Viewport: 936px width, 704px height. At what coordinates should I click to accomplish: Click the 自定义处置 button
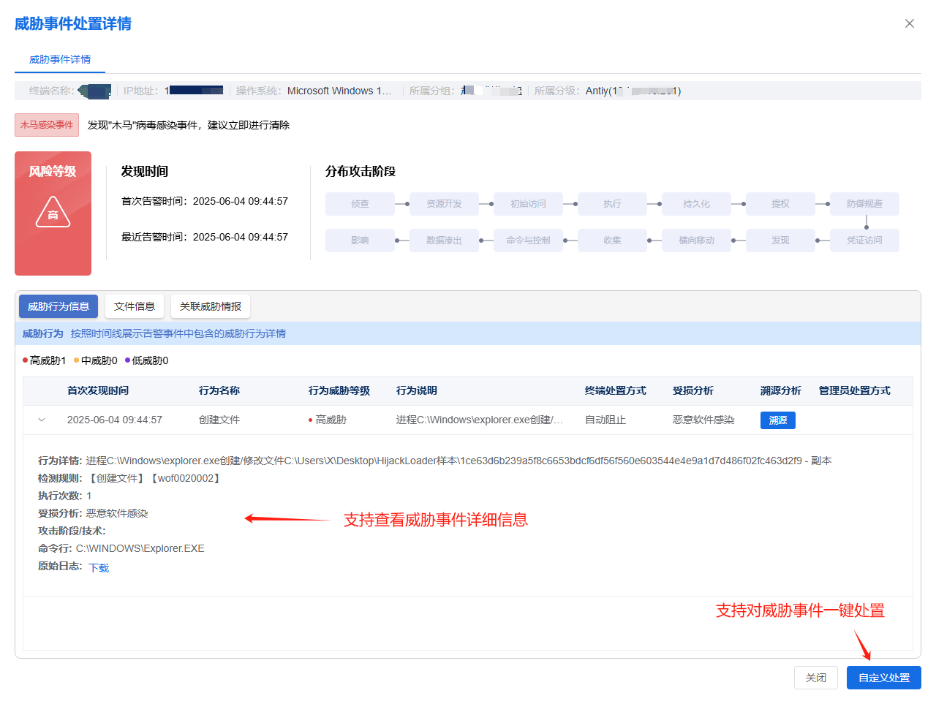click(883, 678)
